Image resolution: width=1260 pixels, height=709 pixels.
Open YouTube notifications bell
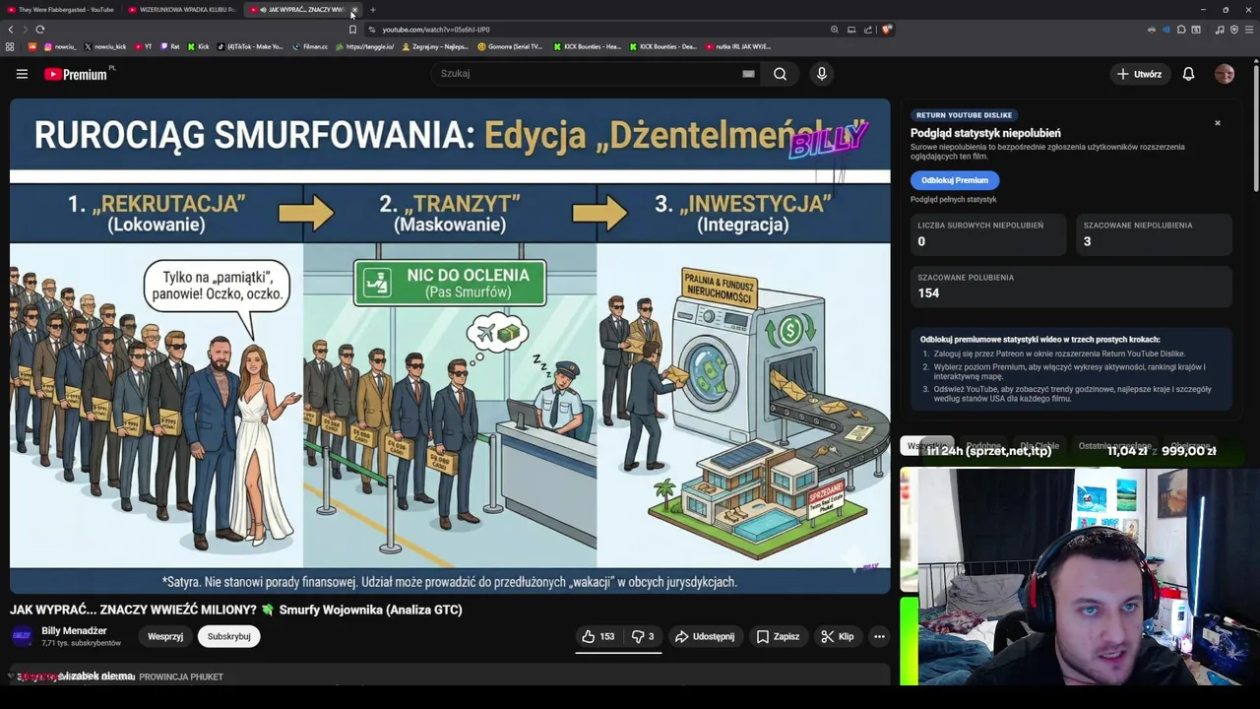pos(1188,74)
